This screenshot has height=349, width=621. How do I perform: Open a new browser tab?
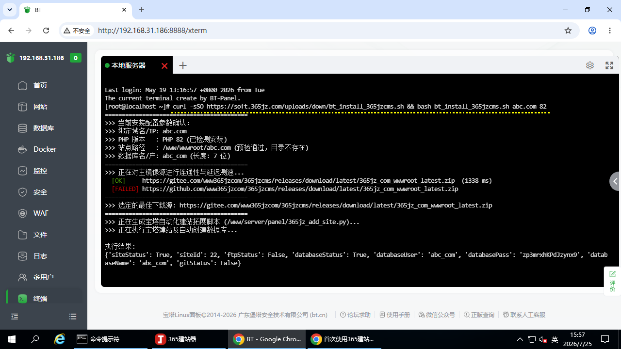coord(142,10)
